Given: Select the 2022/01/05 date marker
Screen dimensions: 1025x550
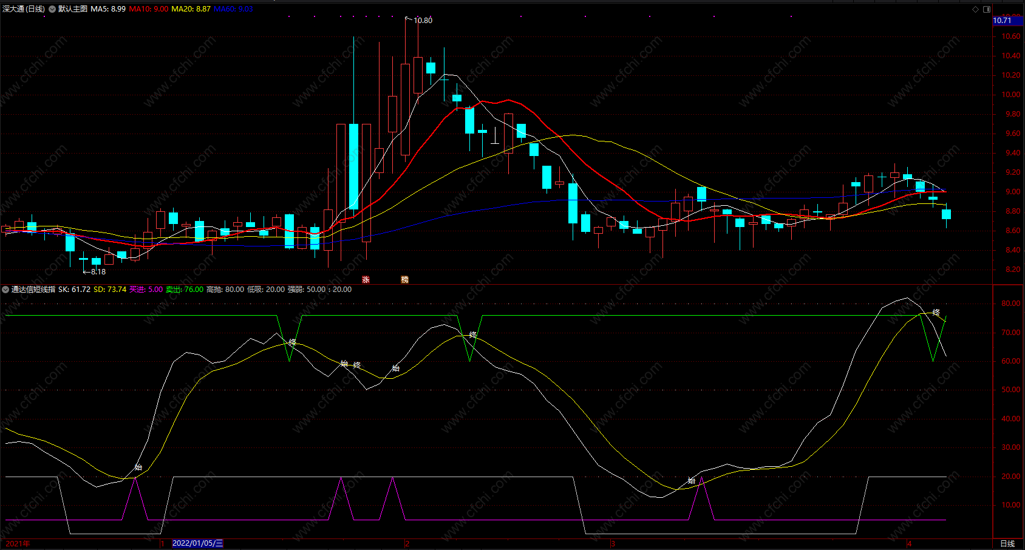Looking at the screenshot, I should [197, 543].
